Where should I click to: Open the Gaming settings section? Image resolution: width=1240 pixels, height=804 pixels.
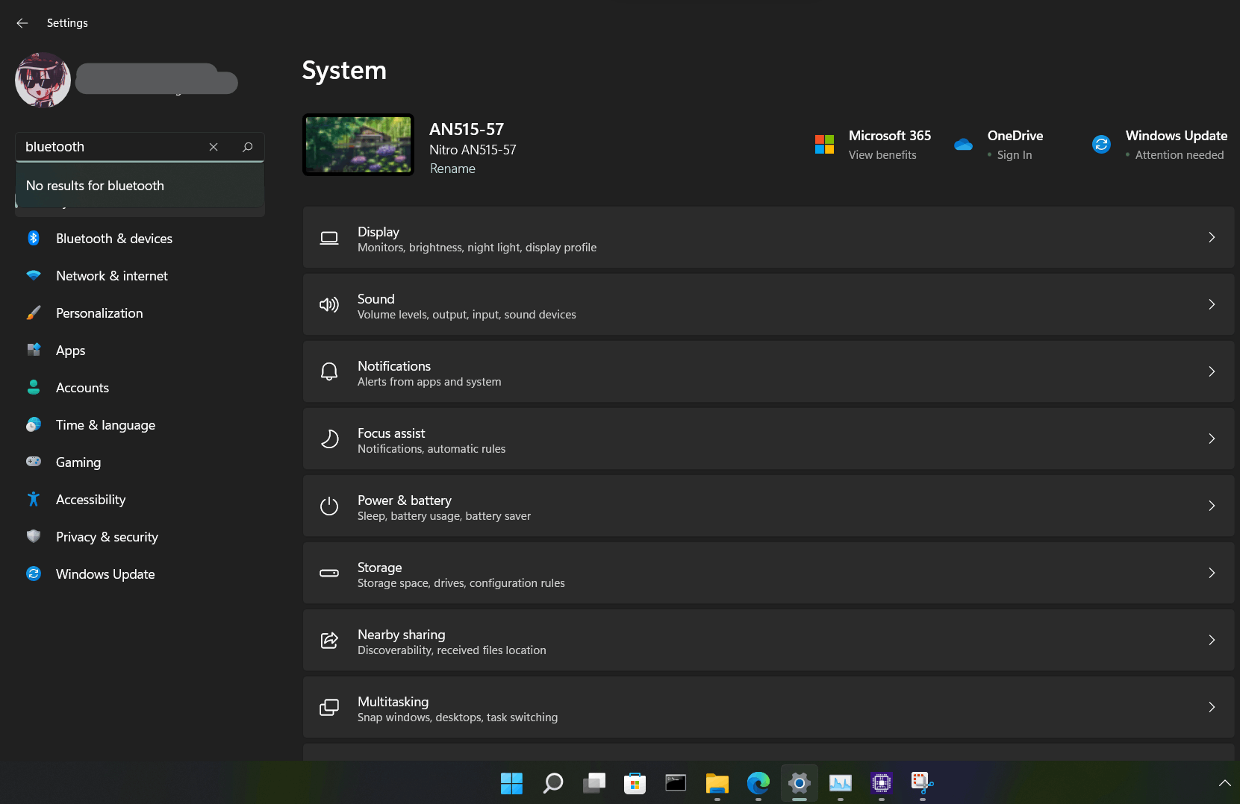click(78, 462)
